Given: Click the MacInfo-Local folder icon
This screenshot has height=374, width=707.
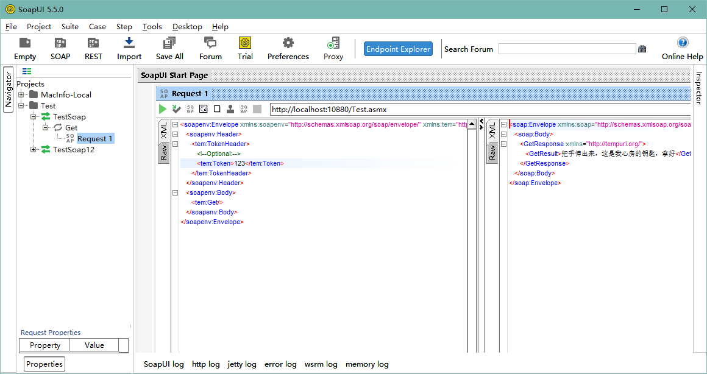Looking at the screenshot, I should (34, 94).
